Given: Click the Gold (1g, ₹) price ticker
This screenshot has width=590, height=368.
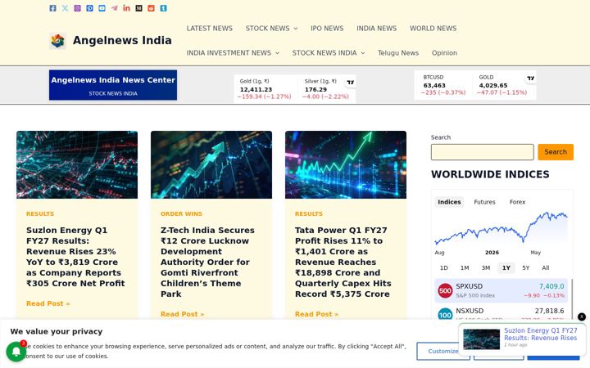Looking at the screenshot, I should point(264,89).
